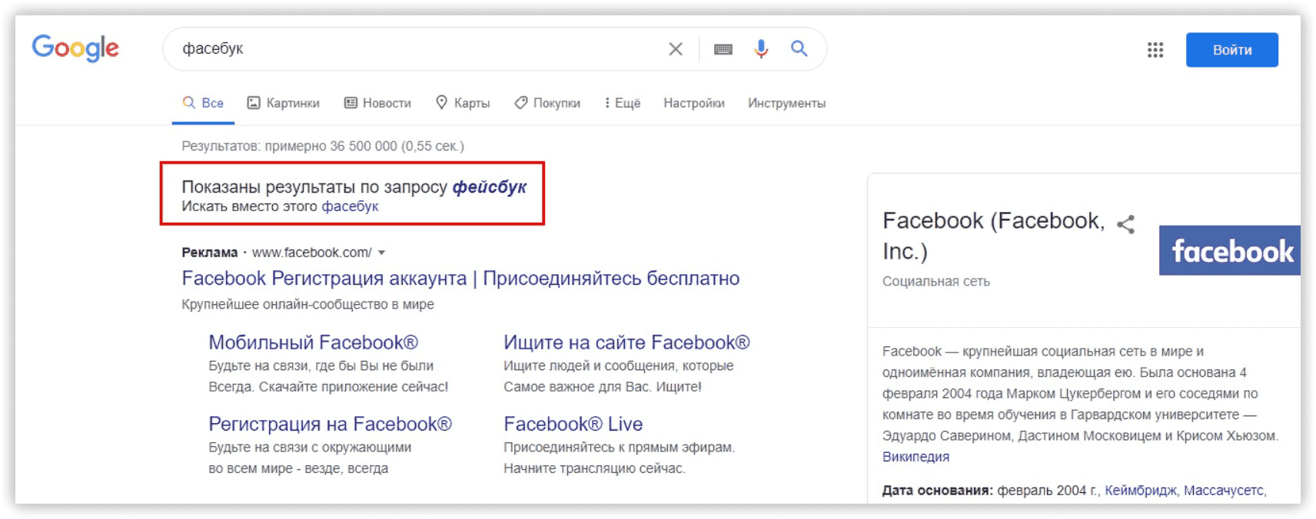The width and height of the screenshot is (1316, 519).
Task: Click the Google logo
Action: (x=75, y=48)
